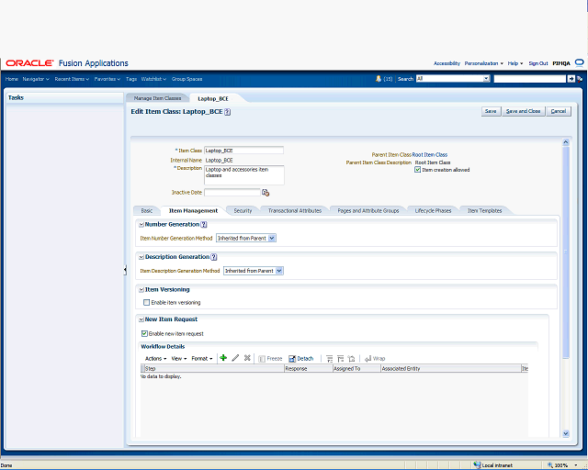
Task: Add a workflow step with green plus
Action: [x=223, y=358]
